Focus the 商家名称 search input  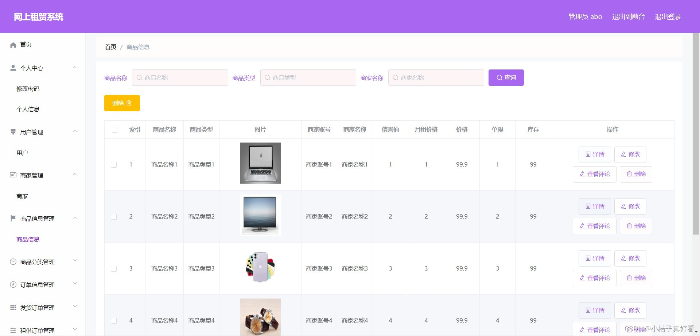[436, 77]
